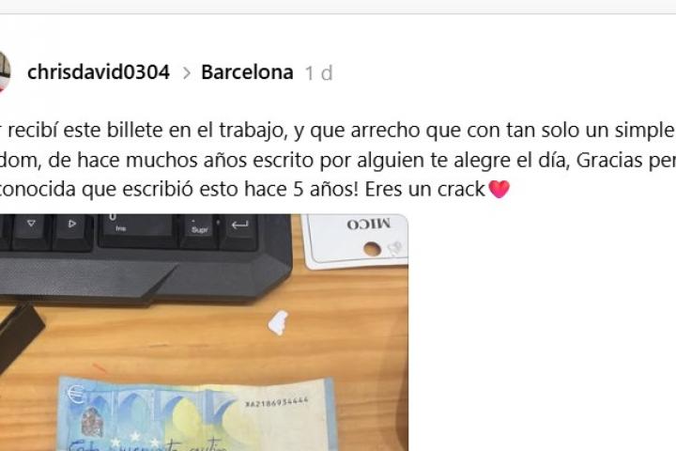Open the chrisdavid0304 profile avatar
676x451 pixels.
tap(5, 71)
